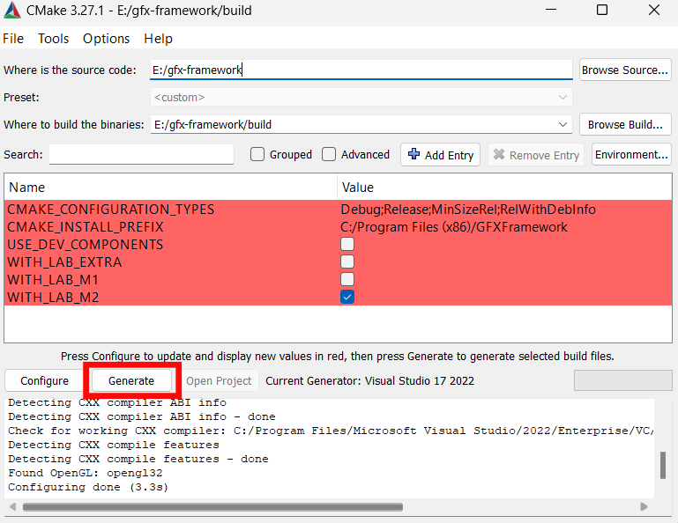Click the output log vertical scrollbar thumb
The width and height of the screenshot is (678, 523).
[x=662, y=465]
